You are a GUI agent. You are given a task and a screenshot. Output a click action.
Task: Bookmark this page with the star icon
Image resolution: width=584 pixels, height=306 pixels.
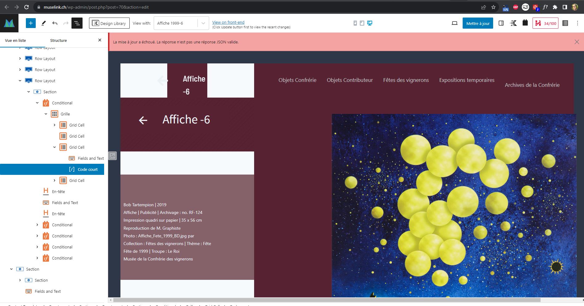pos(493,7)
